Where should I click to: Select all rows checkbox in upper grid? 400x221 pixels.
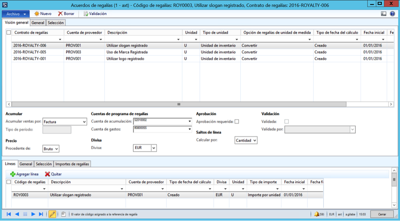9,33
